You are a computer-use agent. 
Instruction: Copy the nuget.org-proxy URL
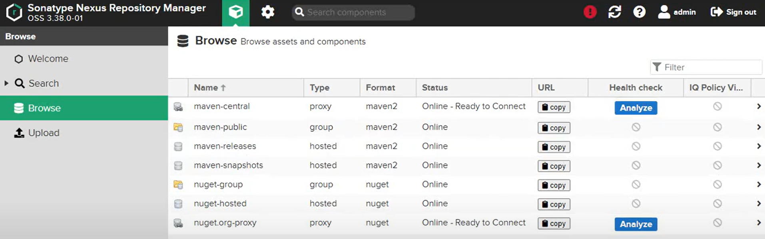click(x=554, y=224)
